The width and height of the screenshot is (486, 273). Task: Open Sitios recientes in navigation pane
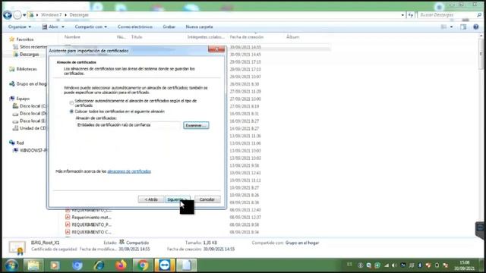point(33,47)
